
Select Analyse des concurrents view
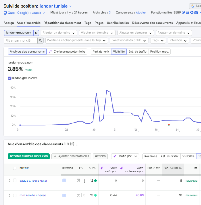tap(27, 52)
